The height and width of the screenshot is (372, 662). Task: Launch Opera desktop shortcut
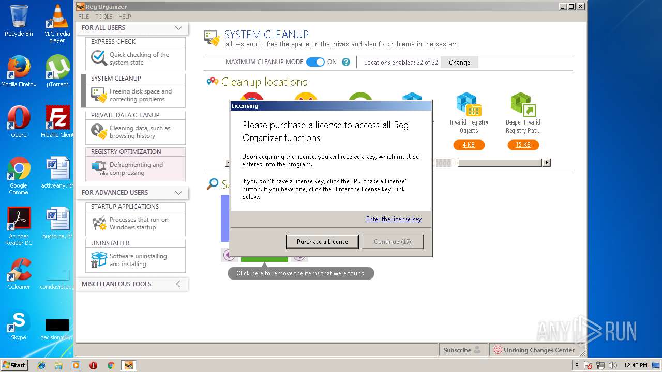click(19, 121)
